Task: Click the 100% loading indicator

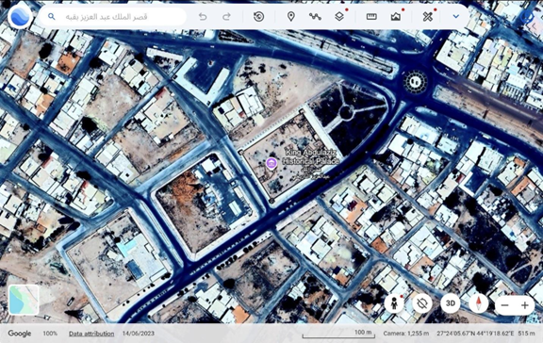Action: 50,334
